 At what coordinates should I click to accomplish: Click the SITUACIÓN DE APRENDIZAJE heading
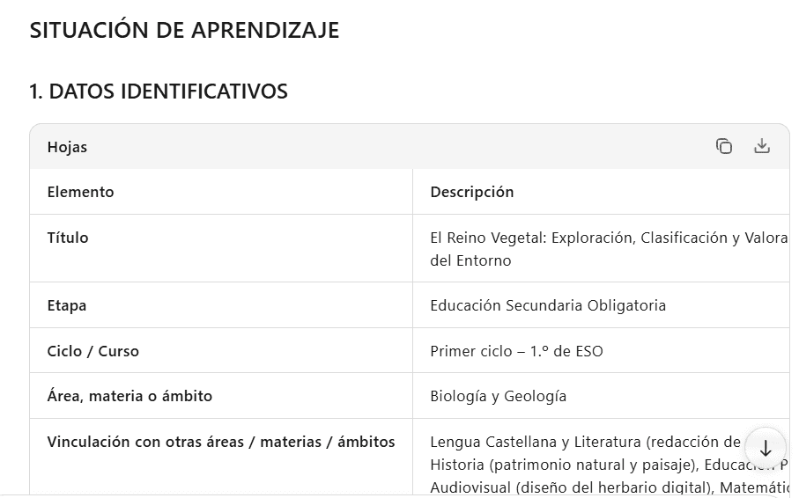click(184, 30)
